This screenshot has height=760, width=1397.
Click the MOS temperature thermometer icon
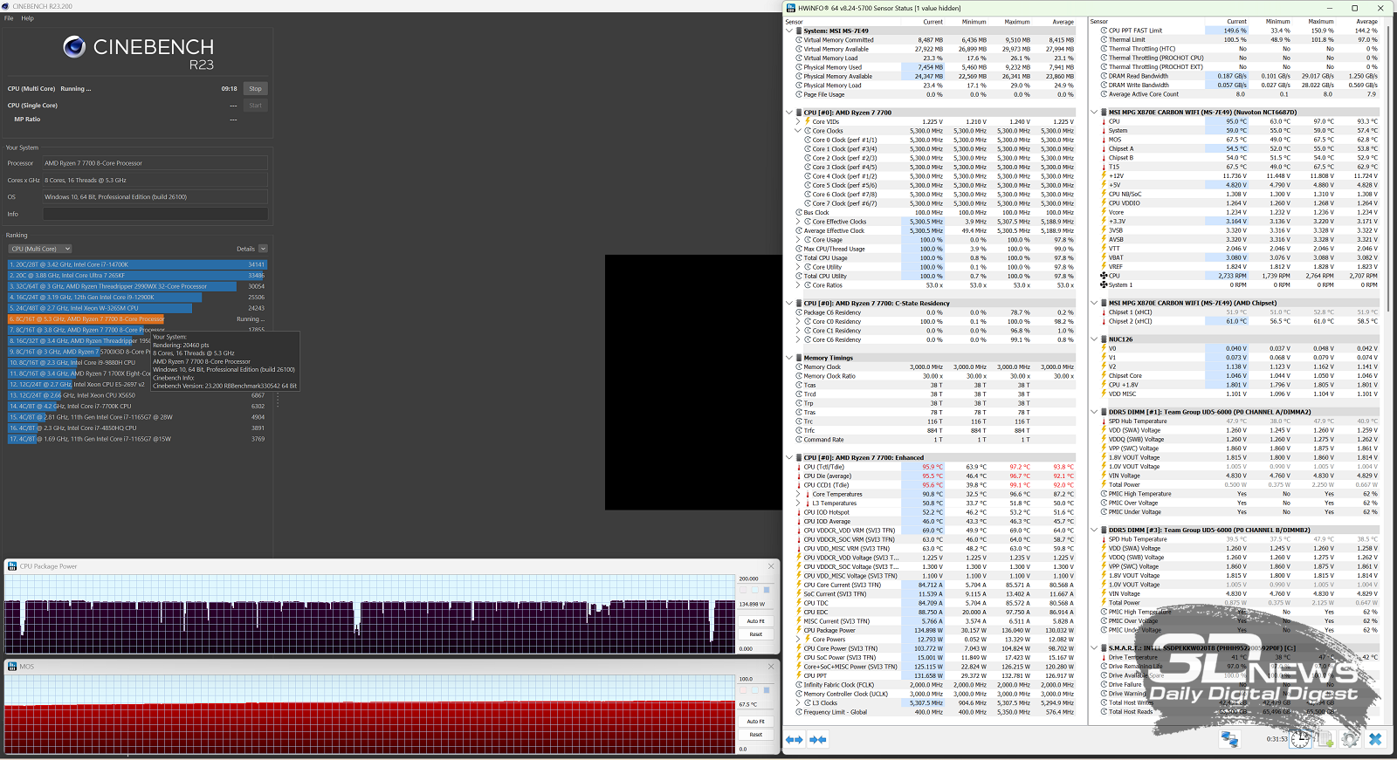[x=1104, y=140]
